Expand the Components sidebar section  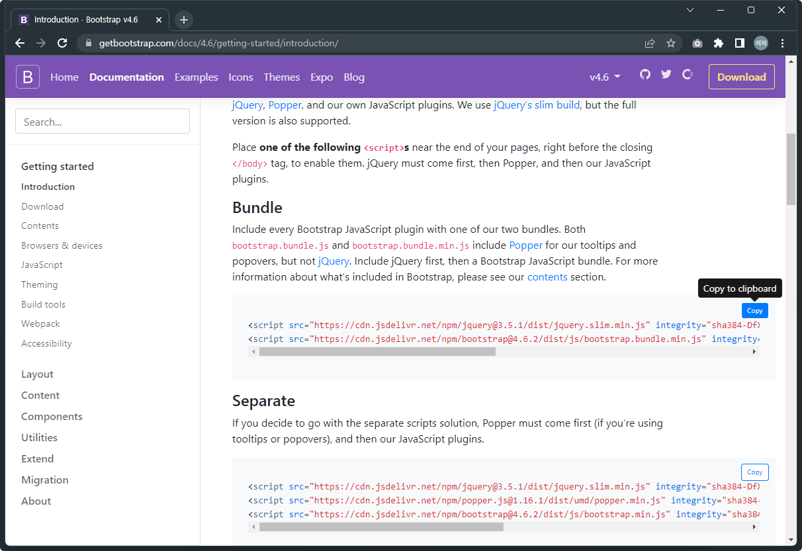coord(52,416)
